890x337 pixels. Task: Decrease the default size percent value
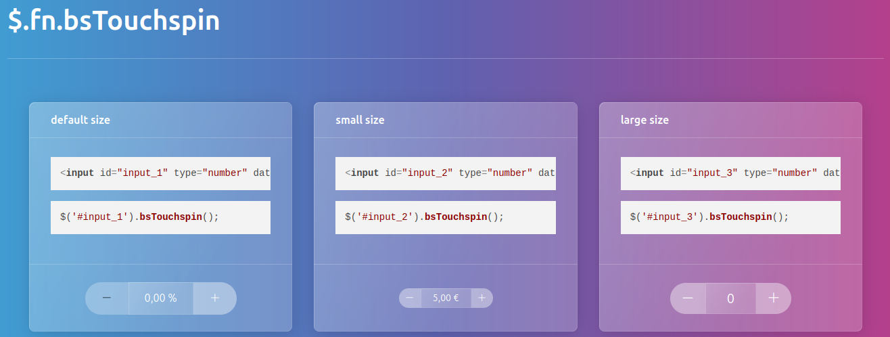pyautogui.click(x=107, y=298)
